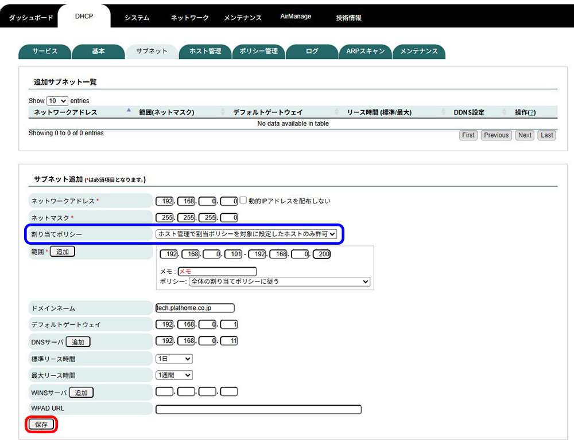
Task: Click the WPAD URL input field
Action: 258,409
